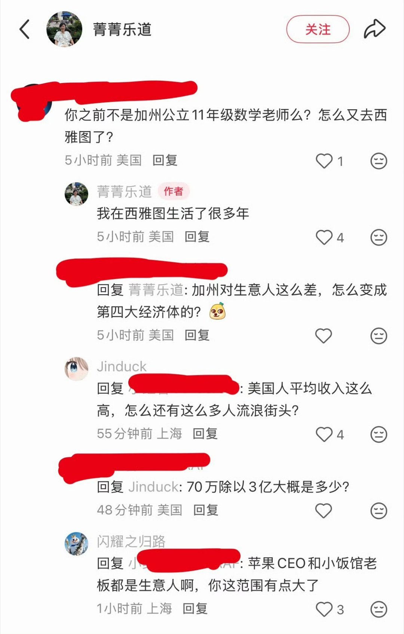The height and width of the screenshot is (634, 404).
Task: Like the comment 70万除以3亿
Action: point(324,510)
